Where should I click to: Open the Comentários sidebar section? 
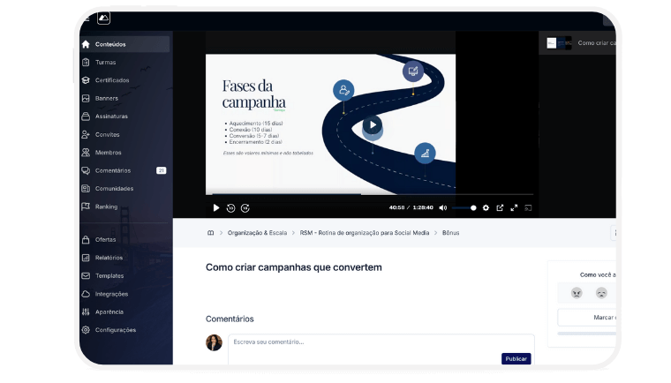[112, 170]
